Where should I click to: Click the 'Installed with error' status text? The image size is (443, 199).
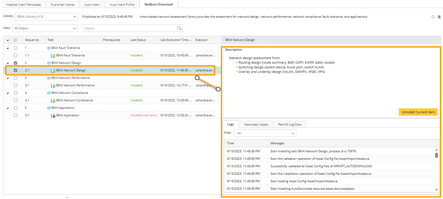pyautogui.click(x=144, y=116)
